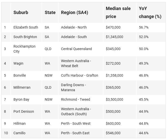Select the South Brighton suburb cell
This screenshot has width=167, height=140.
click(25, 37)
